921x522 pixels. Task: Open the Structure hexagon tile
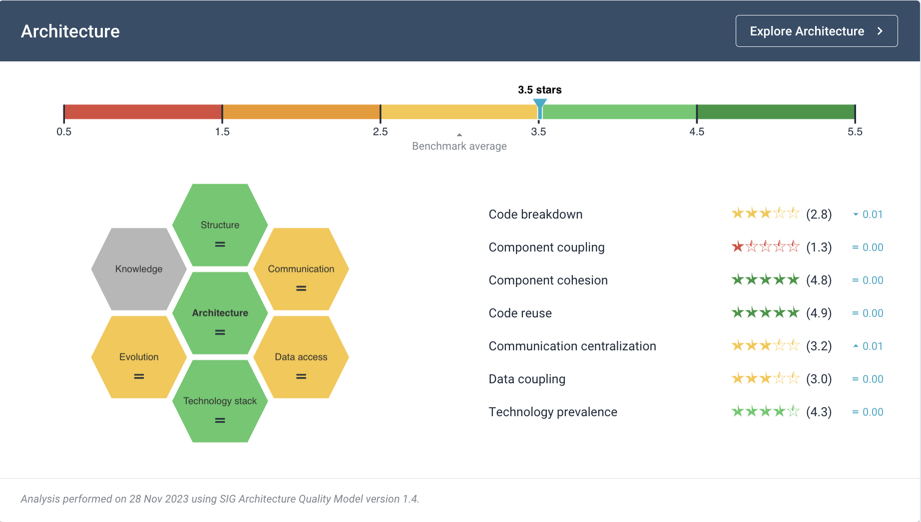click(220, 225)
